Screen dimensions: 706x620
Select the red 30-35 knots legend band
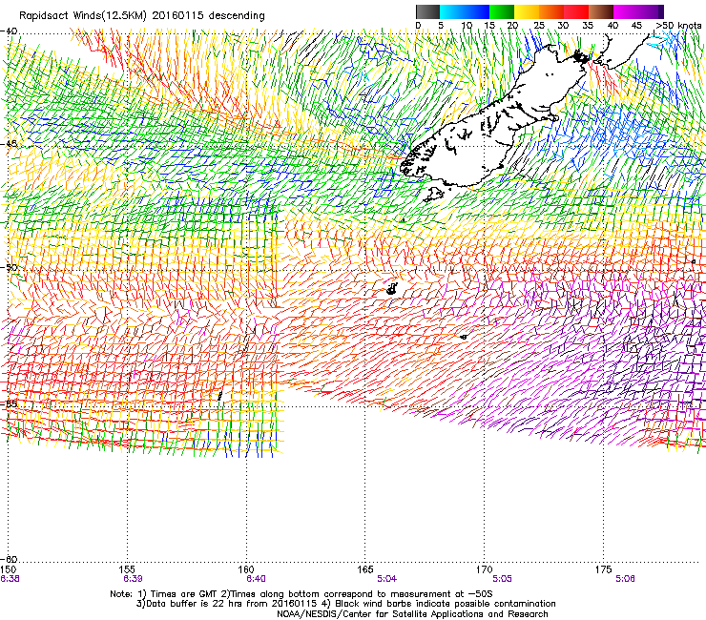tap(576, 11)
